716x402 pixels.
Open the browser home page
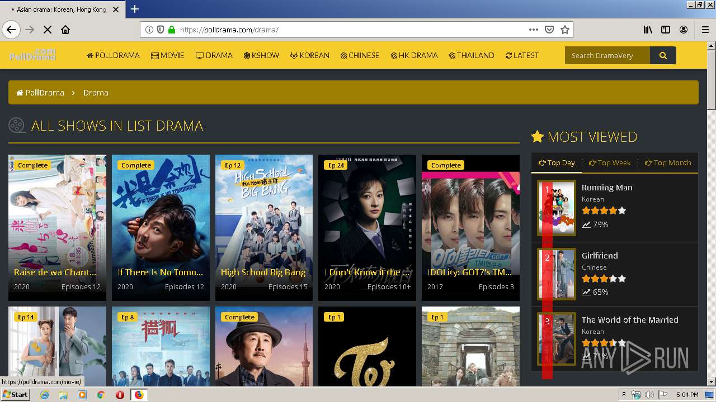(65, 30)
